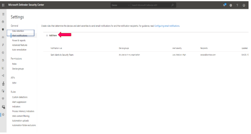Open the user account profile icon
The height and width of the screenshot is (134, 251).
click(244, 5)
